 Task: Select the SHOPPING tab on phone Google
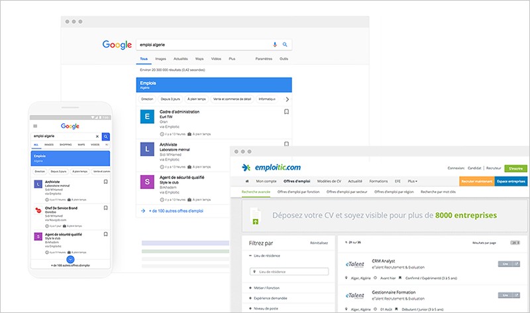[66, 145]
